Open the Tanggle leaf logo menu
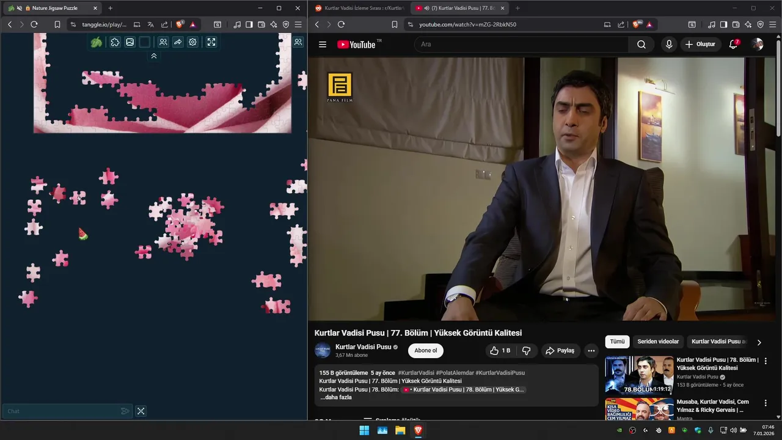The width and height of the screenshot is (782, 440). (x=97, y=42)
